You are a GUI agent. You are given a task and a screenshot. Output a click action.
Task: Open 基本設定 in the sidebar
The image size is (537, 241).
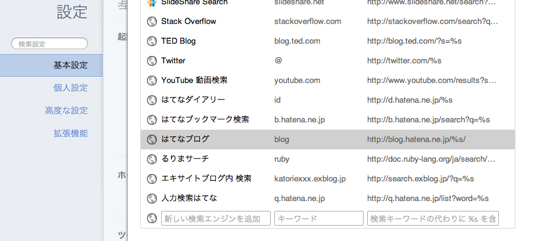pyautogui.click(x=52, y=65)
